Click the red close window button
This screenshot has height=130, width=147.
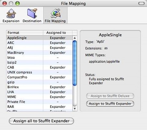(x=5, y=4)
